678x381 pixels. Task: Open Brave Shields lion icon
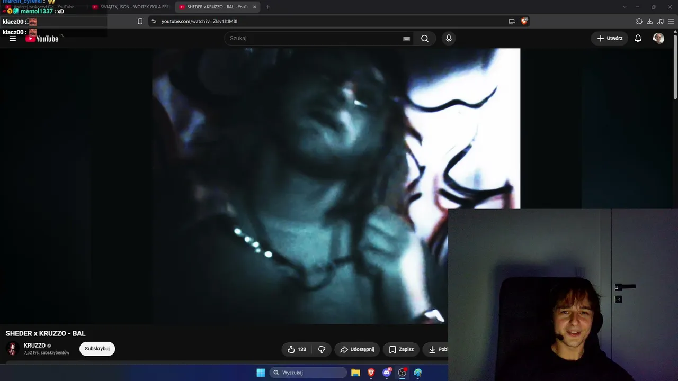pos(524,21)
